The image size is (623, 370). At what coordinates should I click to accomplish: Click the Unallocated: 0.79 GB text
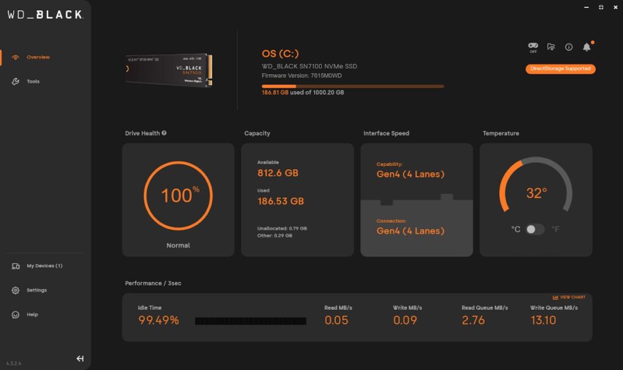tap(282, 229)
